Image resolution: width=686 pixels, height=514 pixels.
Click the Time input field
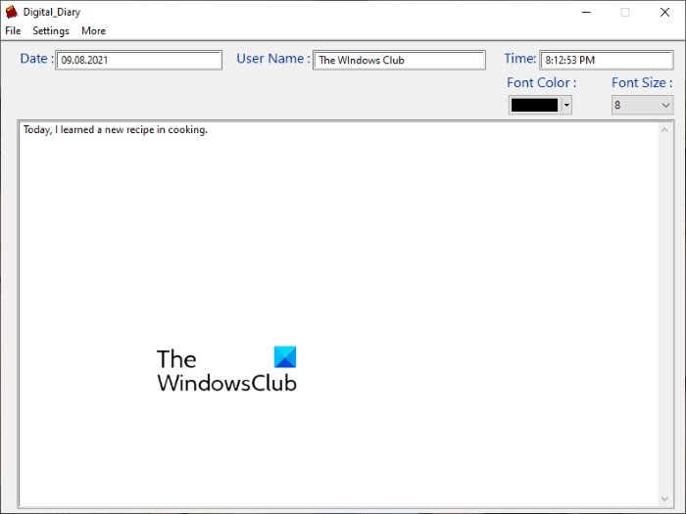point(607,60)
